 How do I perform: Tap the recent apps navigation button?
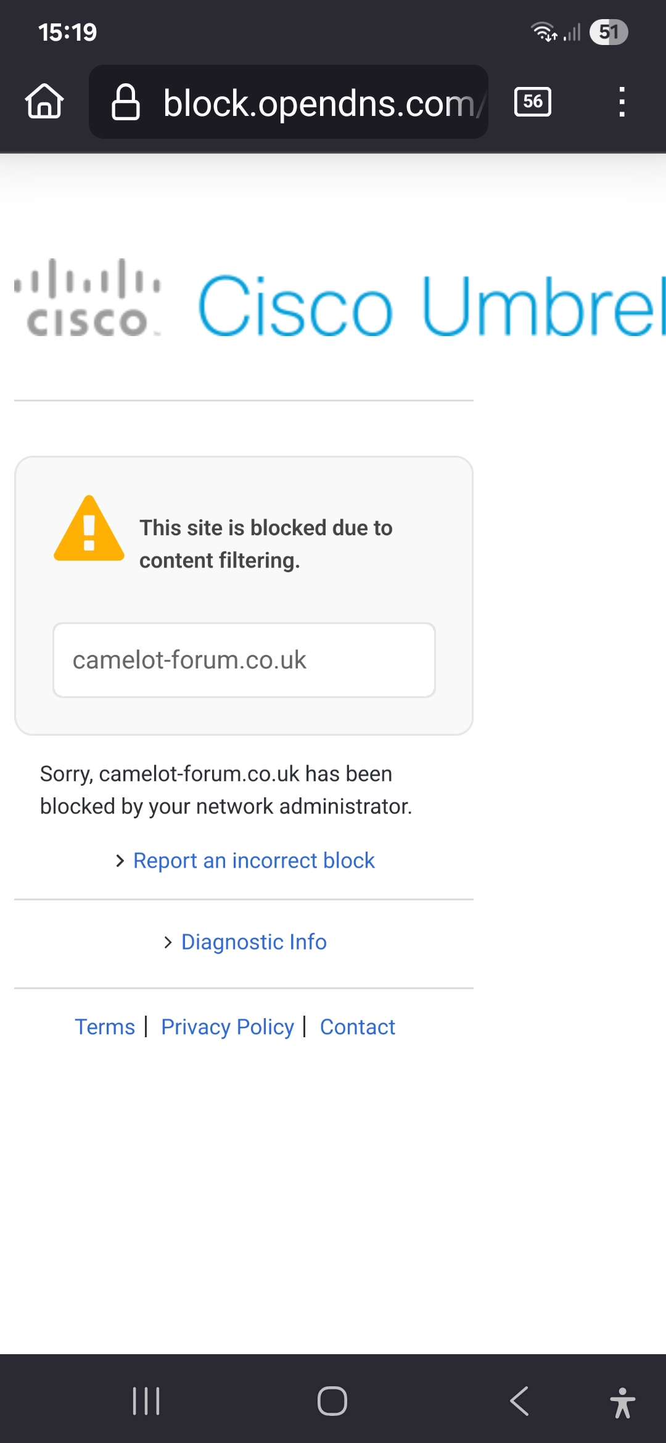[147, 1401]
